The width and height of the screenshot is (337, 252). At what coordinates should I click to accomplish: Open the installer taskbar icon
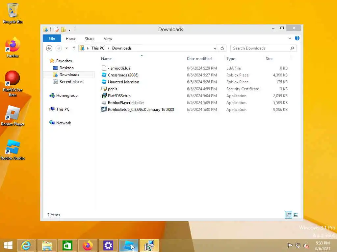point(149,245)
